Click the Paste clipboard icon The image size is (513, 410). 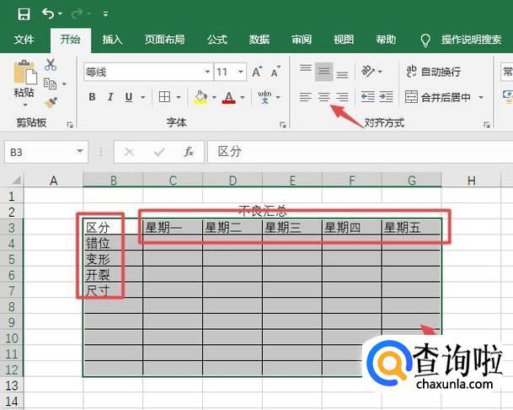point(24,76)
